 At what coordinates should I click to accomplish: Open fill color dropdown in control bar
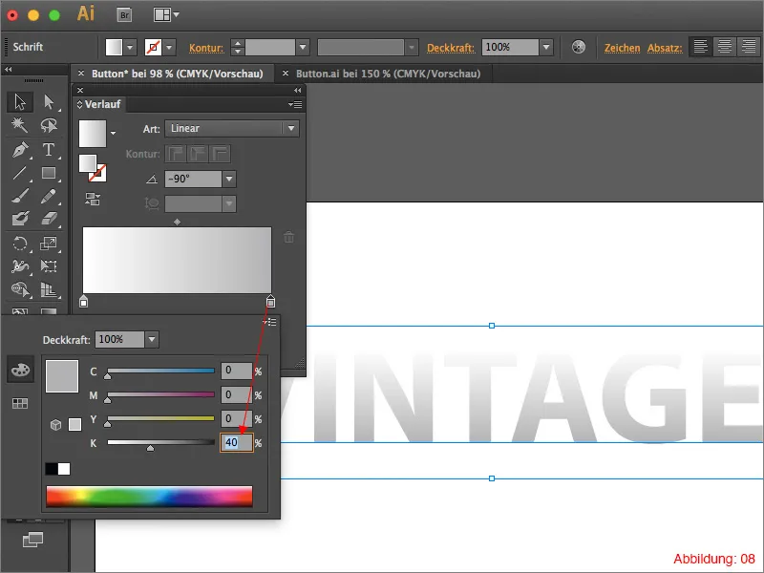coord(130,48)
